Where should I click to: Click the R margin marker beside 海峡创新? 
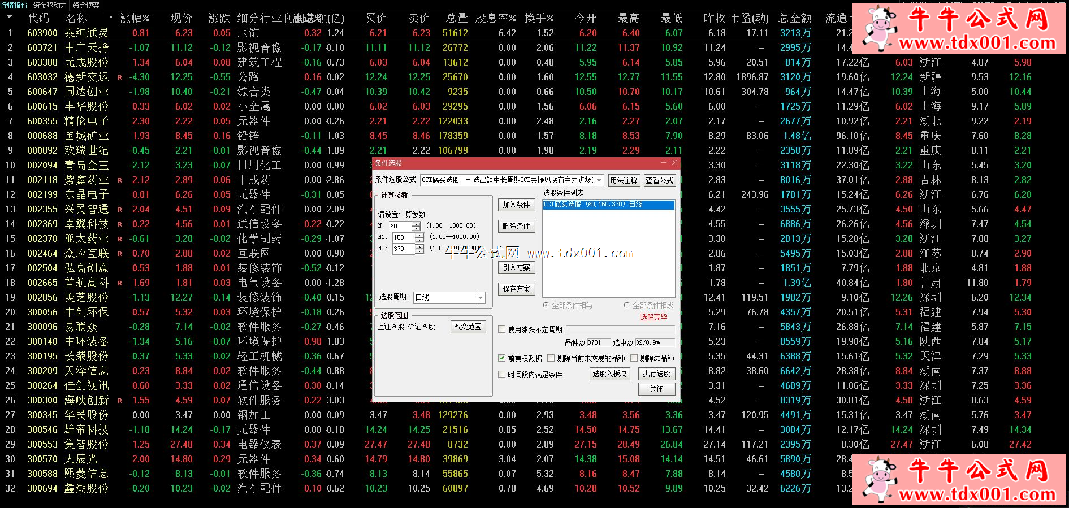(120, 401)
